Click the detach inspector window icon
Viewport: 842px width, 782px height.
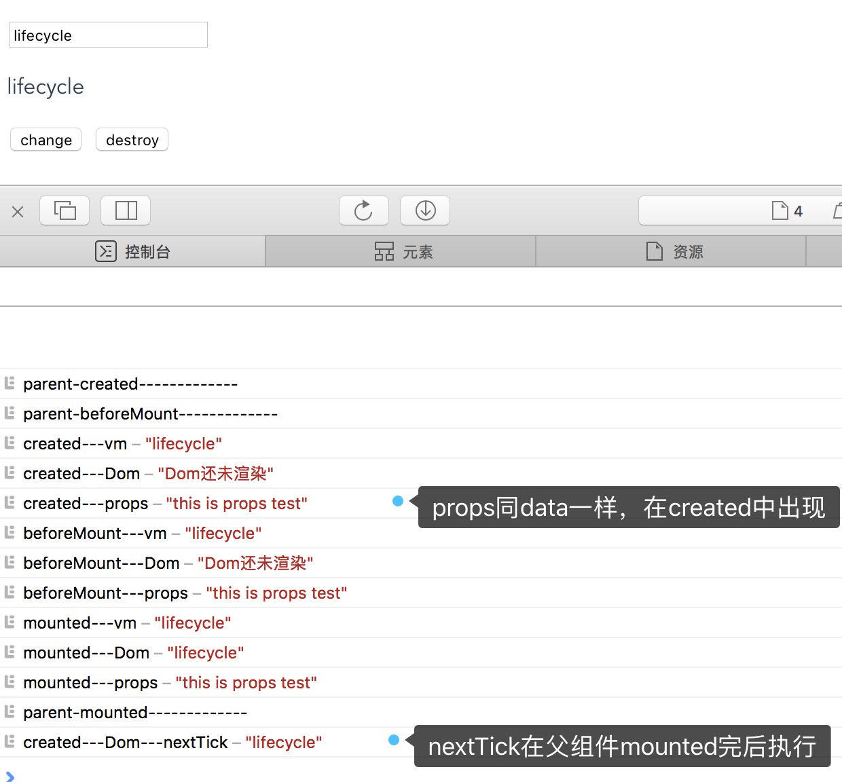[x=65, y=210]
